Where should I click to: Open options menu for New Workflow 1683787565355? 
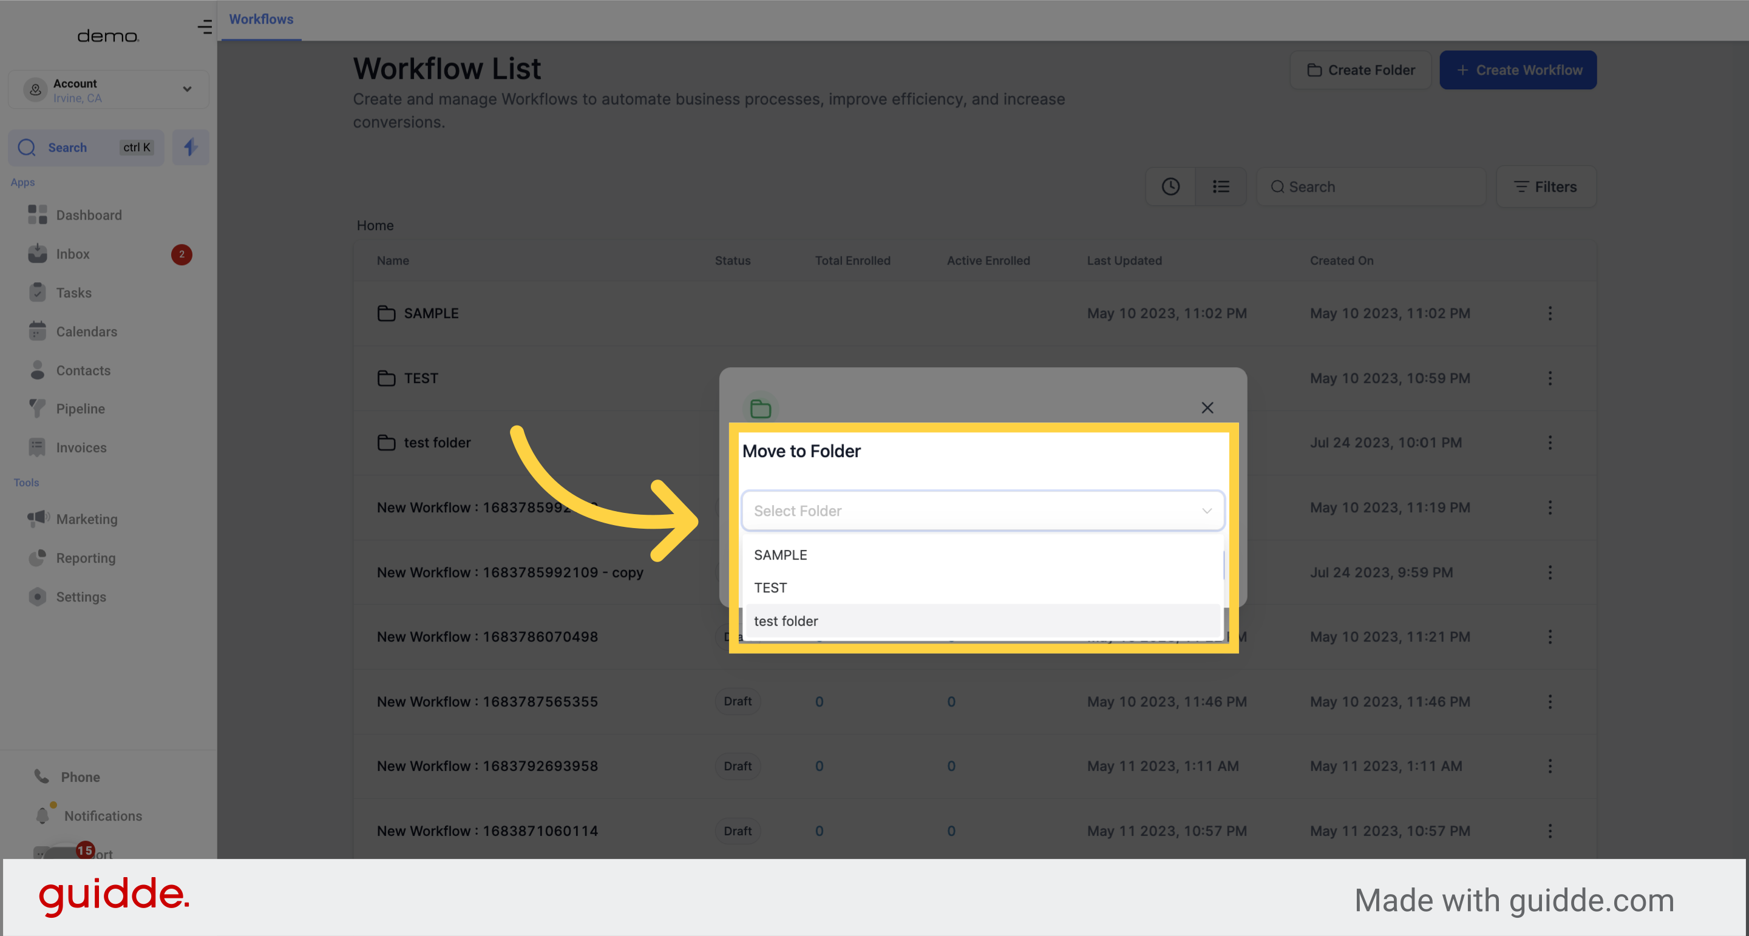pos(1549,702)
